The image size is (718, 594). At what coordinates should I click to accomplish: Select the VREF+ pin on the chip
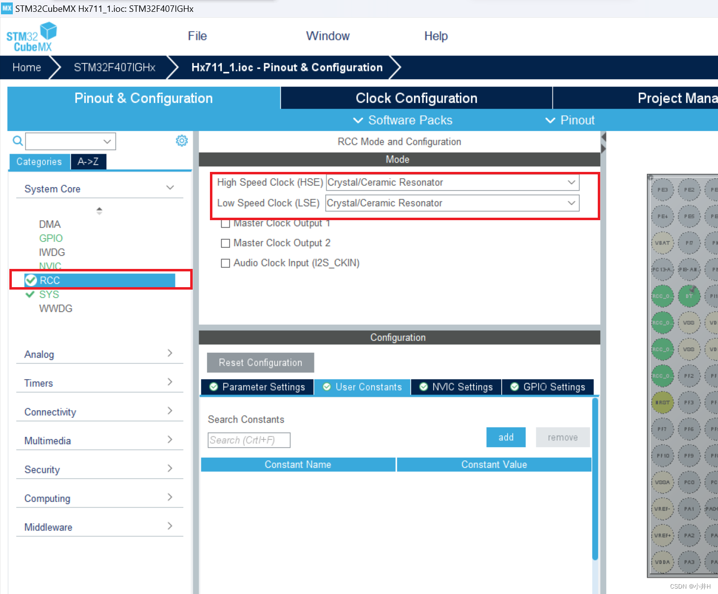pyautogui.click(x=662, y=535)
